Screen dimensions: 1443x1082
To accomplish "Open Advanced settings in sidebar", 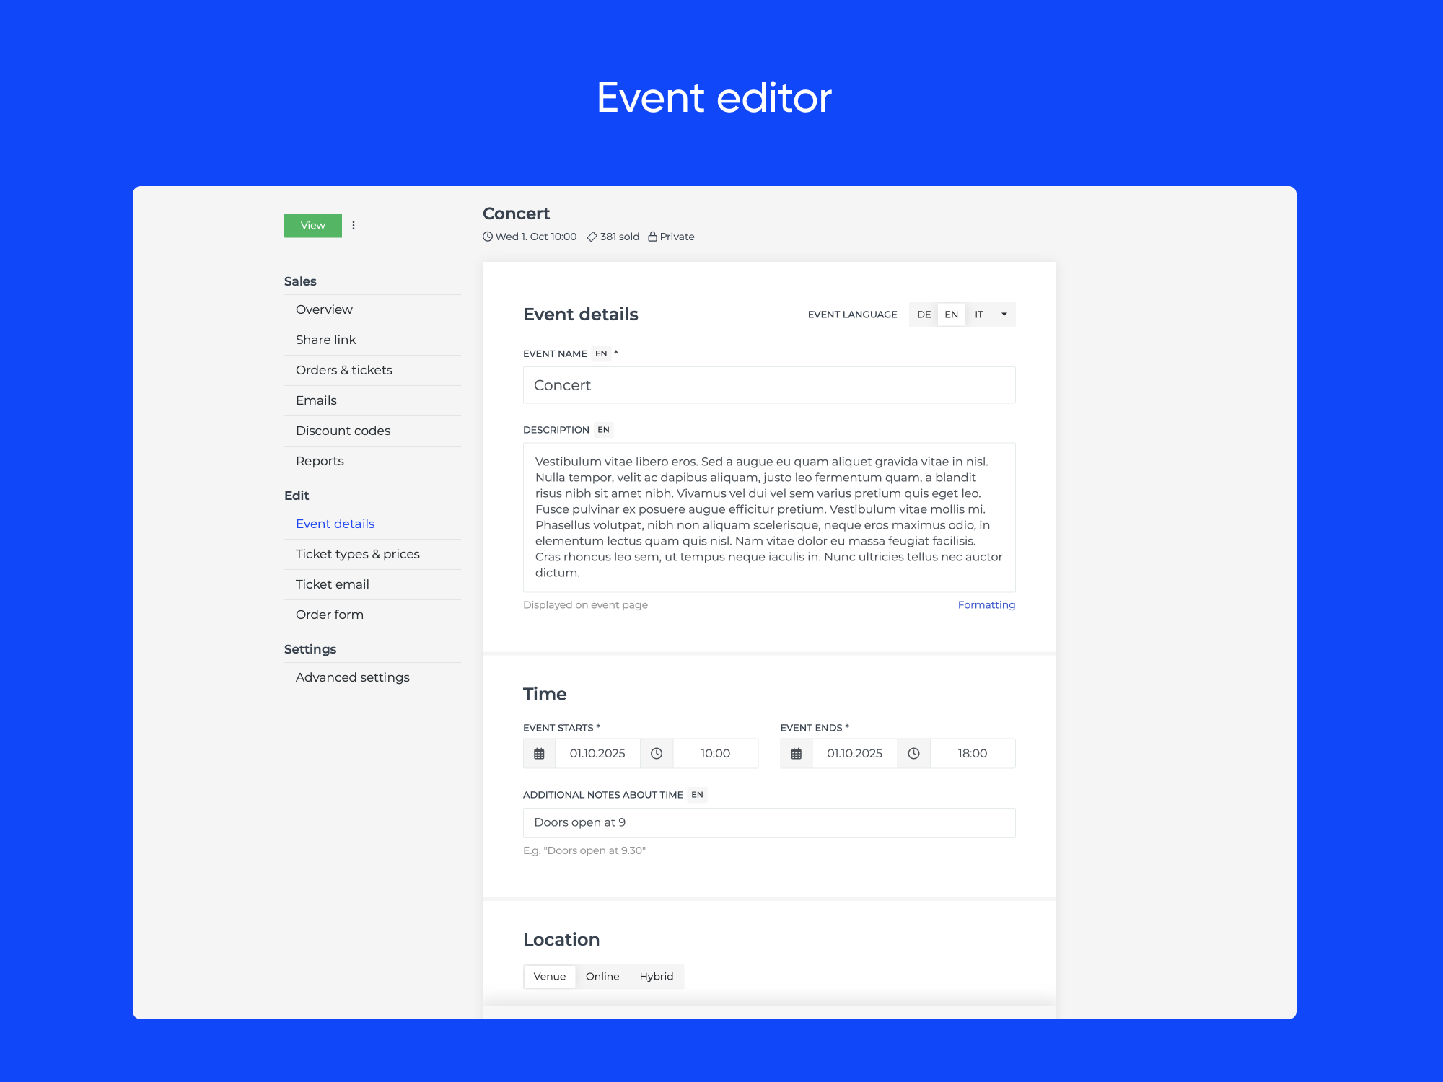I will pos(352,677).
